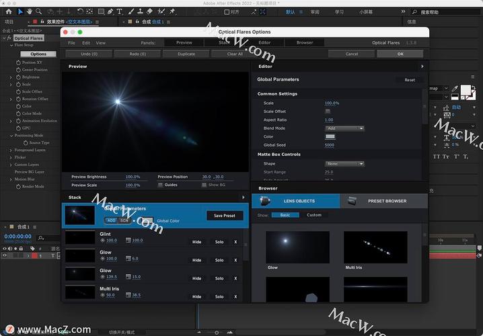Viewport: 483px width, 336px height.
Task: Click the fill color swatch in Character panel
Action: point(466,90)
